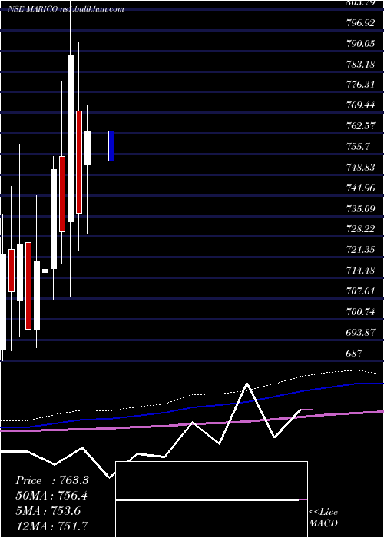The image size is (384, 538).
Task: Click the <<Live MACD label
Action: (323, 518)
